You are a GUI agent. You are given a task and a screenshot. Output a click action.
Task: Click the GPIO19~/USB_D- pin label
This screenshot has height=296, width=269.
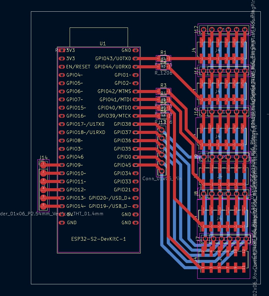pos(110,206)
